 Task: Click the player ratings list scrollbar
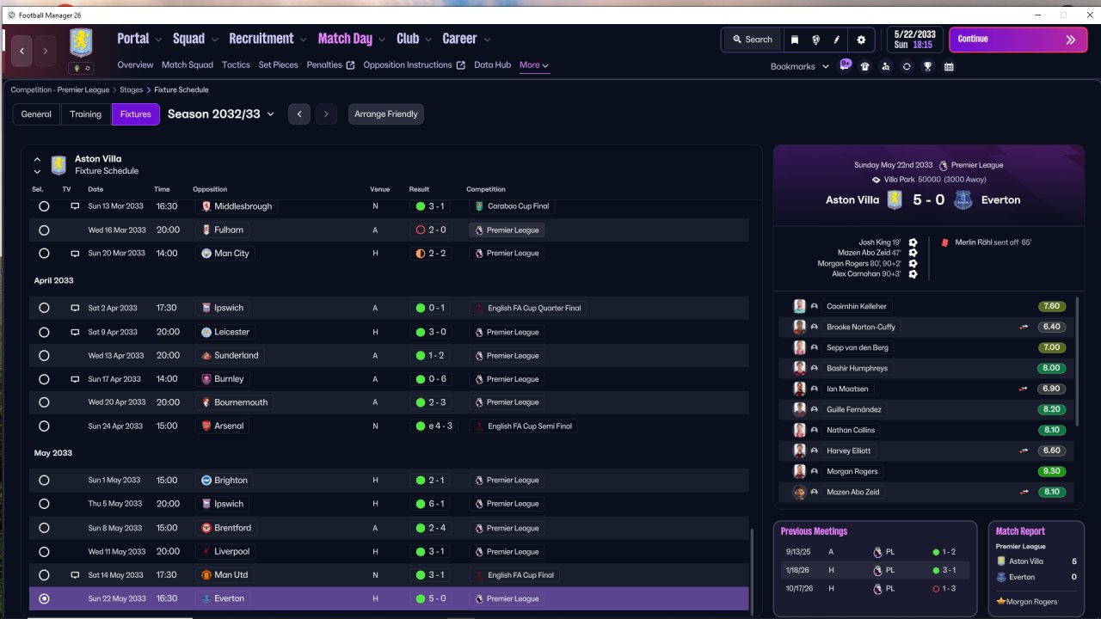pyautogui.click(x=1076, y=361)
